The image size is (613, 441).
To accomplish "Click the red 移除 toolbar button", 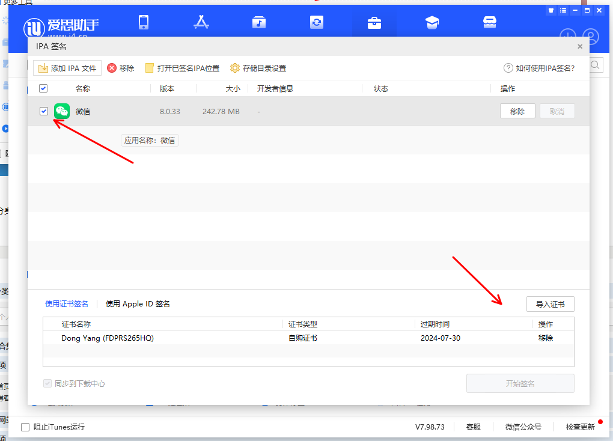I will [x=121, y=68].
